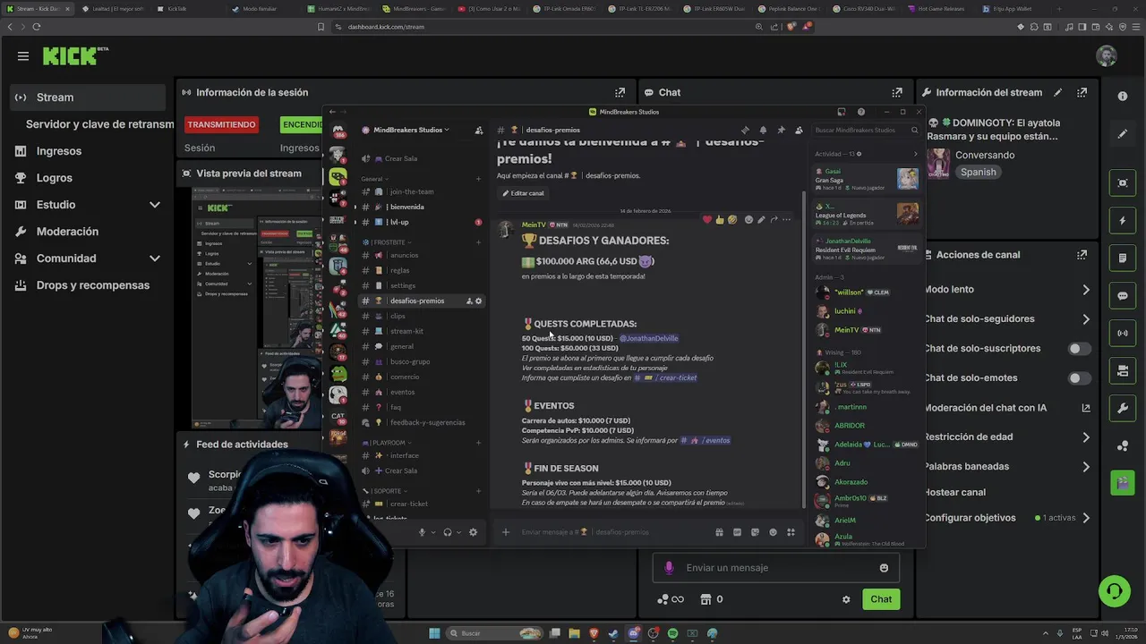The width and height of the screenshot is (1146, 644).
Task: Open Windows Start button on taskbar
Action: (434, 633)
